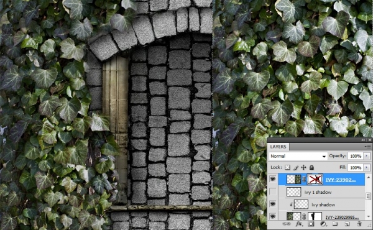373x230 pixels.
Task: Click the link layers icon
Action: pyautogui.click(x=286, y=224)
